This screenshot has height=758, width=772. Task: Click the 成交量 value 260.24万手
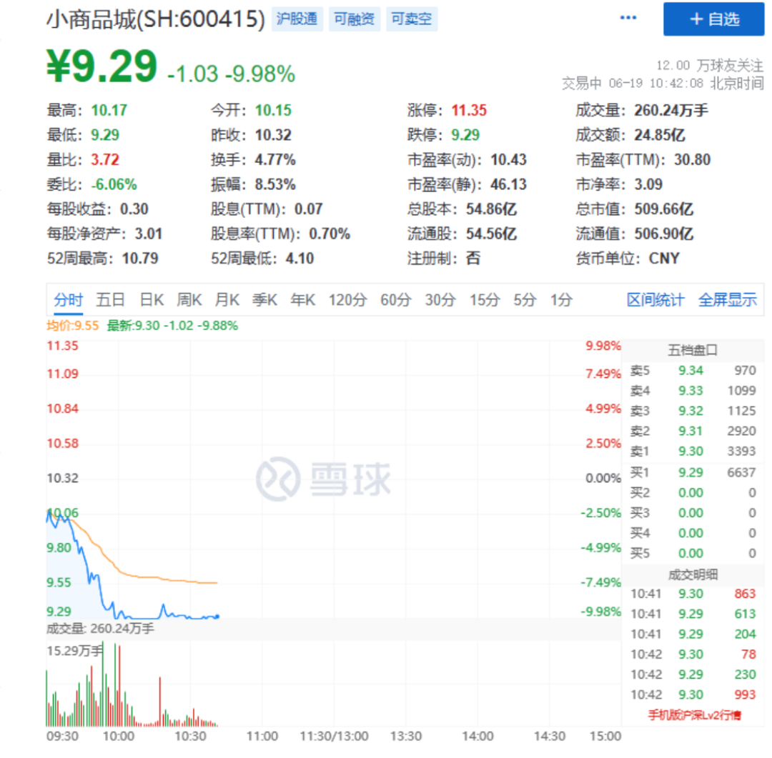(x=671, y=110)
